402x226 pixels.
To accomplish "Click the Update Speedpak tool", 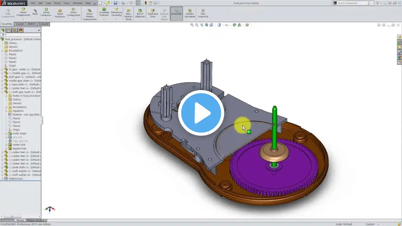I will 190,13.
